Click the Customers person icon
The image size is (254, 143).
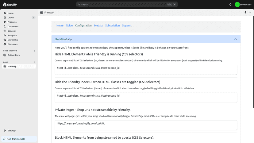click(x=5, y=26)
